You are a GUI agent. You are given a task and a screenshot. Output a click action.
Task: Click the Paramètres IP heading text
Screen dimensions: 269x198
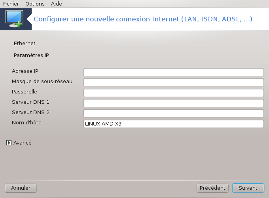(31, 55)
